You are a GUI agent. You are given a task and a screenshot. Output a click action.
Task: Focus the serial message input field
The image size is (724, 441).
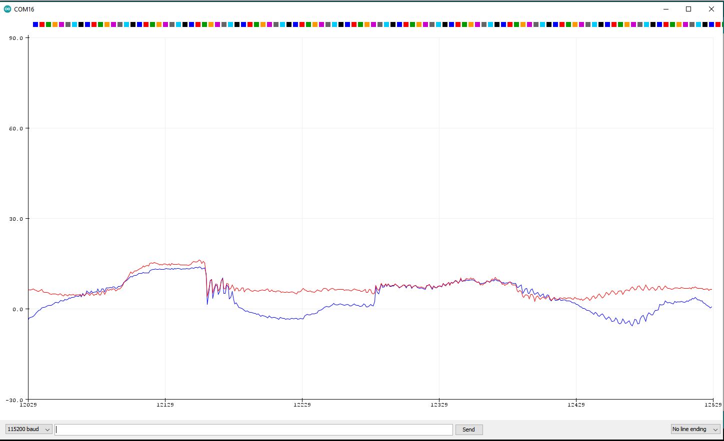tap(253, 430)
